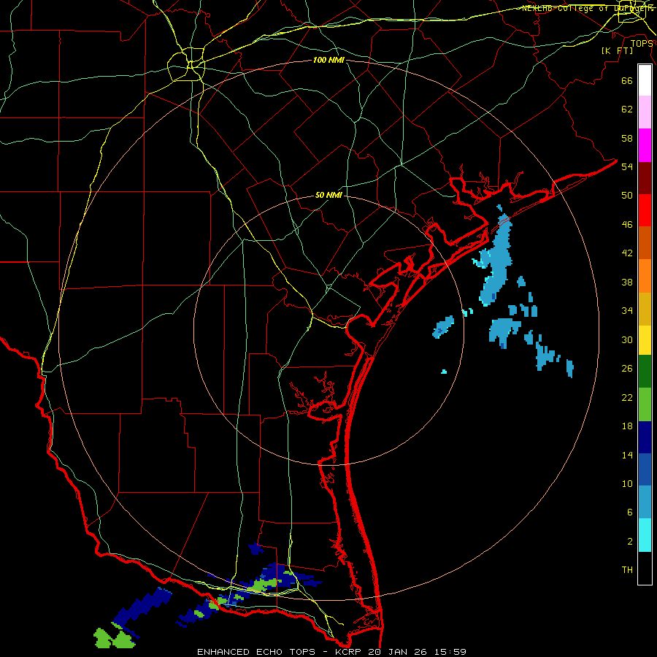Click the '2' legend value
Image resolution: width=657 pixels, height=657 pixels.
click(630, 542)
